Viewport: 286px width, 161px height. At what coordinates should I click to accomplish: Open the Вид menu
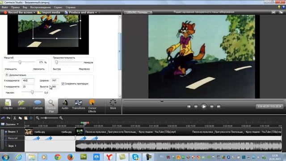point(25,7)
